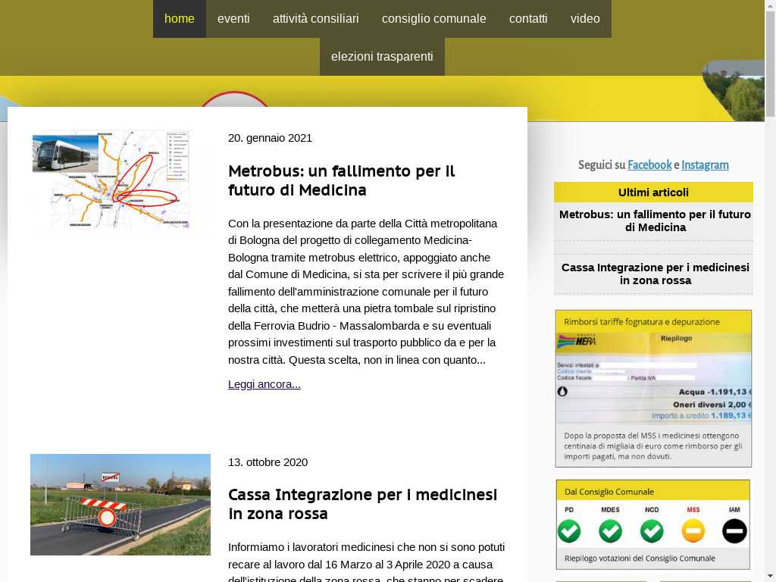Click the road barrier zona rossa thumbnail
This screenshot has width=776, height=582.
pos(120,504)
